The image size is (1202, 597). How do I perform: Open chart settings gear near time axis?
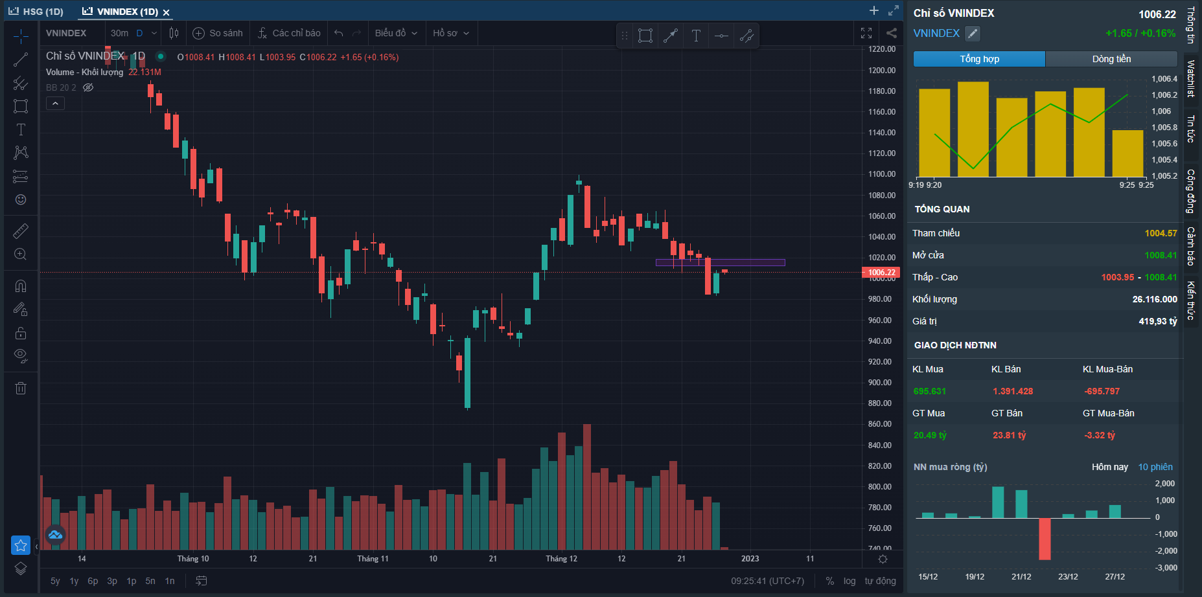point(883,559)
